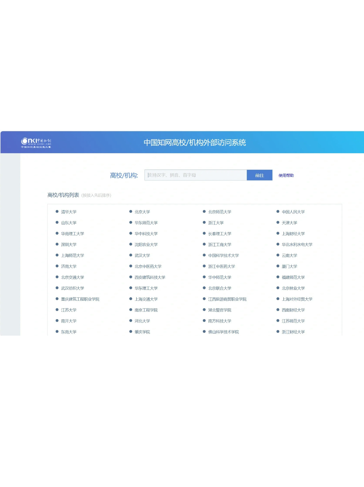
Task: Choose 上海对外经贸大学 in the list
Action: click(x=297, y=299)
